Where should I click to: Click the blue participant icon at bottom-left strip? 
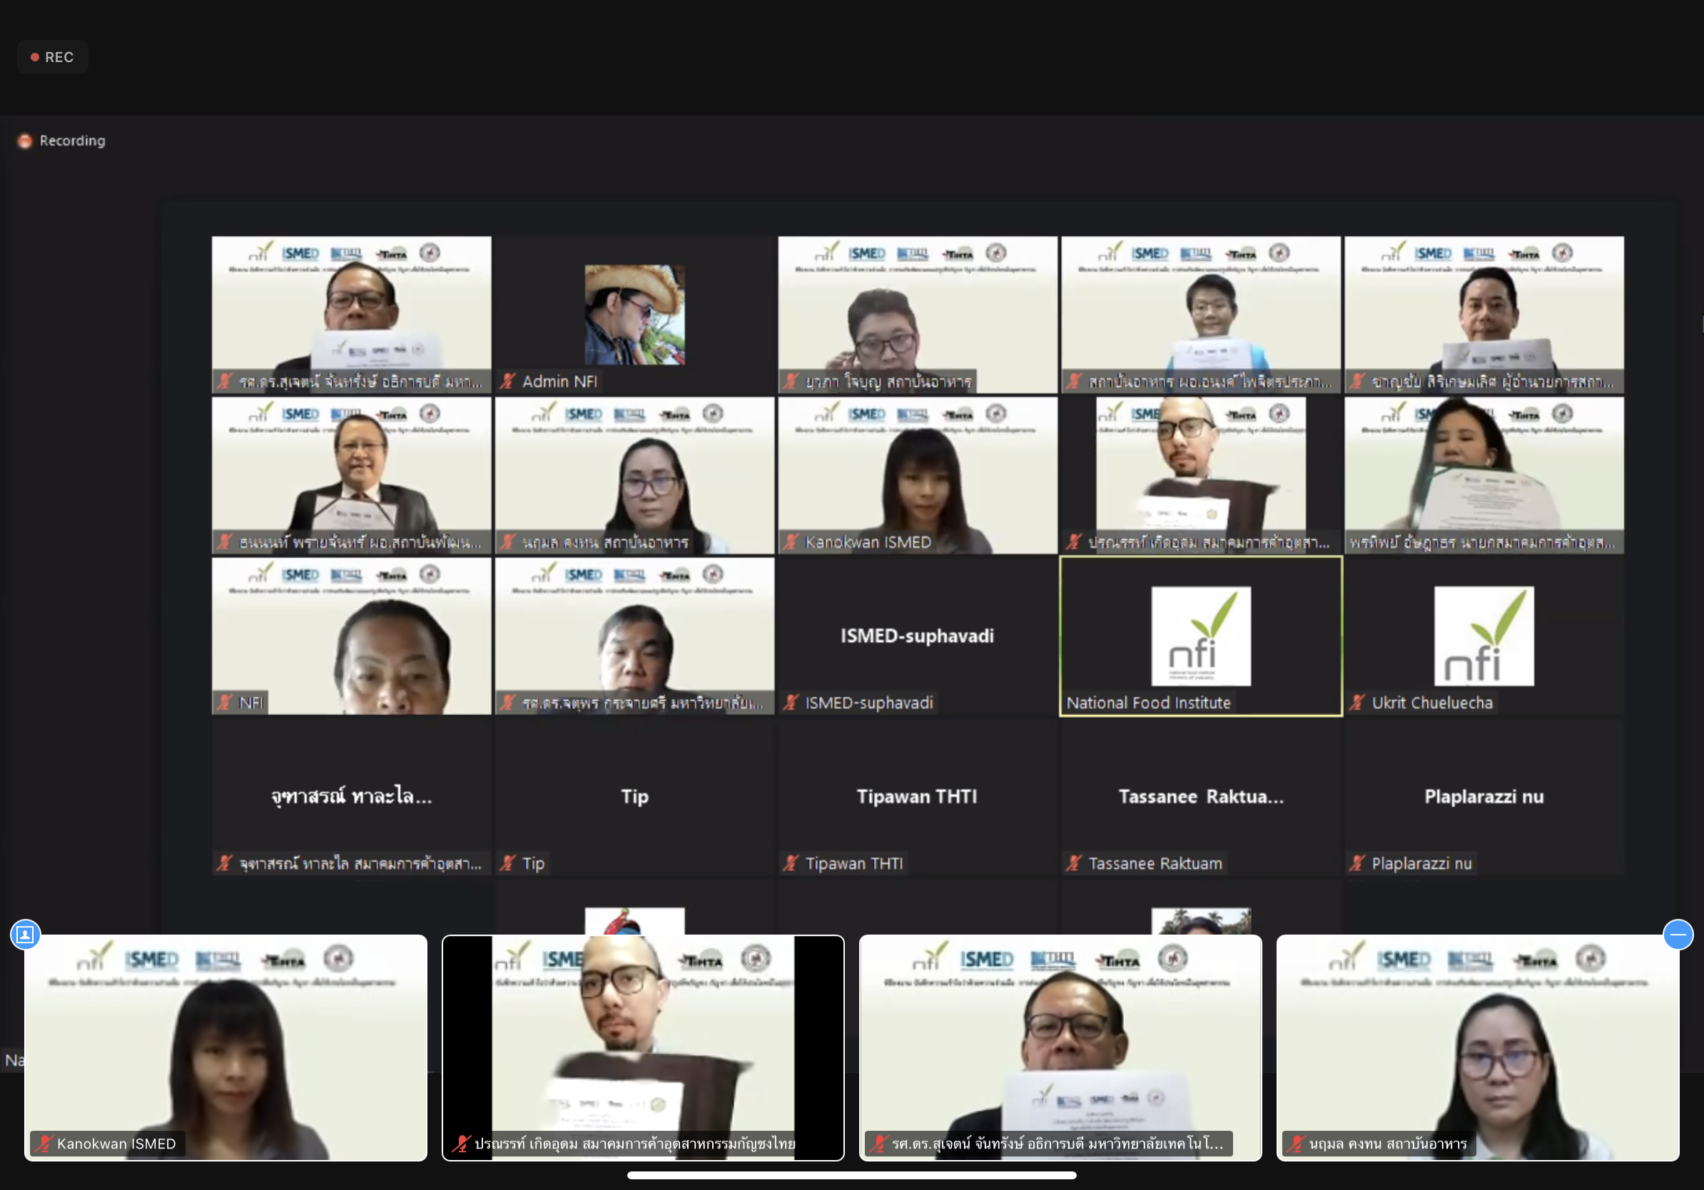click(25, 934)
